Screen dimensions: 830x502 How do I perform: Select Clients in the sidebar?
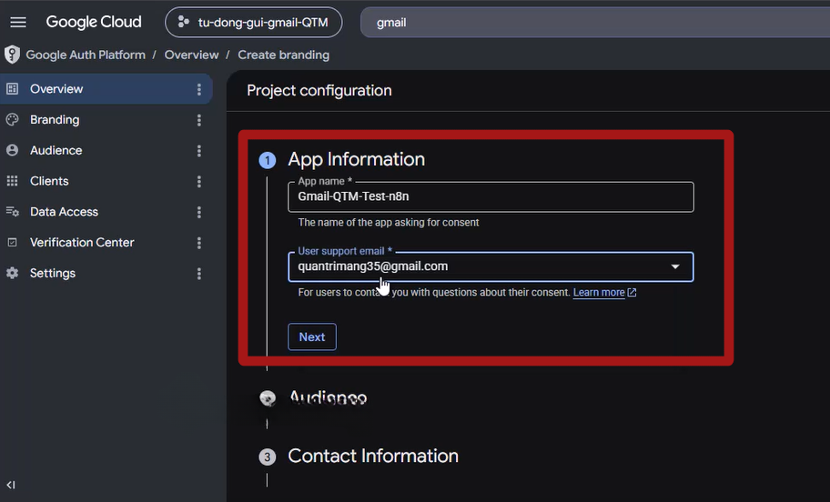point(106,181)
